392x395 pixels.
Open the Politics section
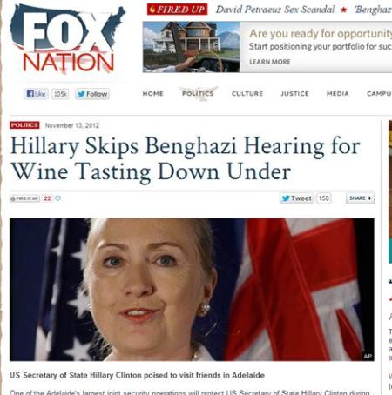198,94
